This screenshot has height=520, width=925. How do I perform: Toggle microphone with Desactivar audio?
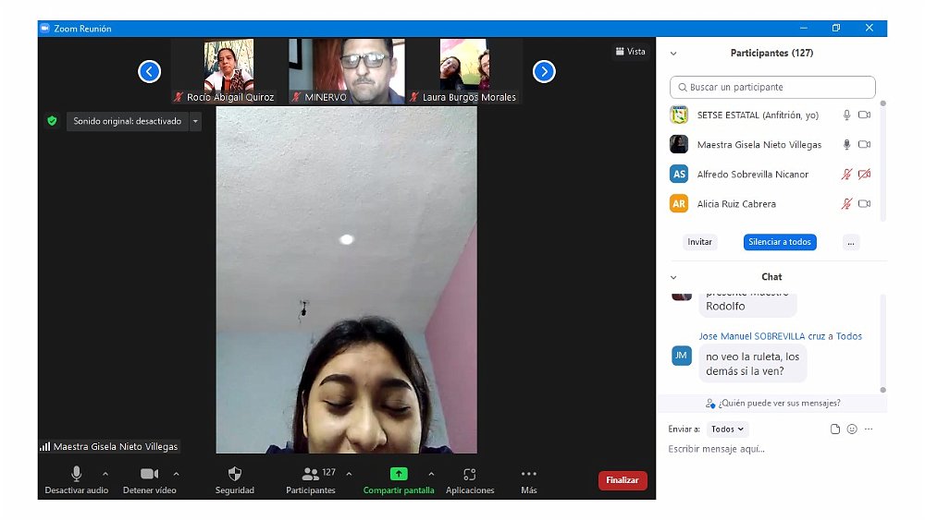[77, 474]
